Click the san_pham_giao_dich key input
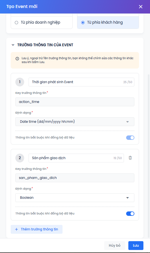The height and width of the screenshot is (253, 150). 75,178
